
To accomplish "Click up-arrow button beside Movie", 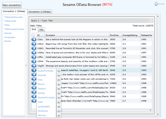I will click(x=59, y=84).
